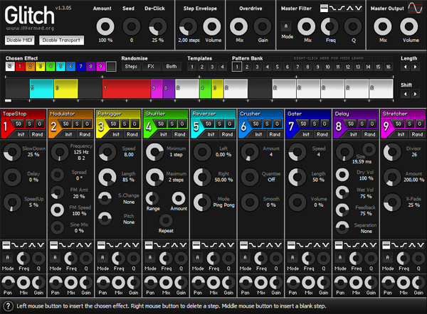The image size is (427, 314).
Task: Click the Shift right arrow
Action: (416, 94)
